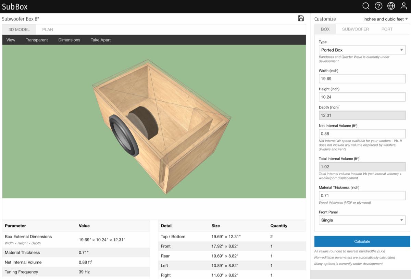Open the View menu in model toolbar
The width and height of the screenshot is (411, 279).
tap(11, 40)
